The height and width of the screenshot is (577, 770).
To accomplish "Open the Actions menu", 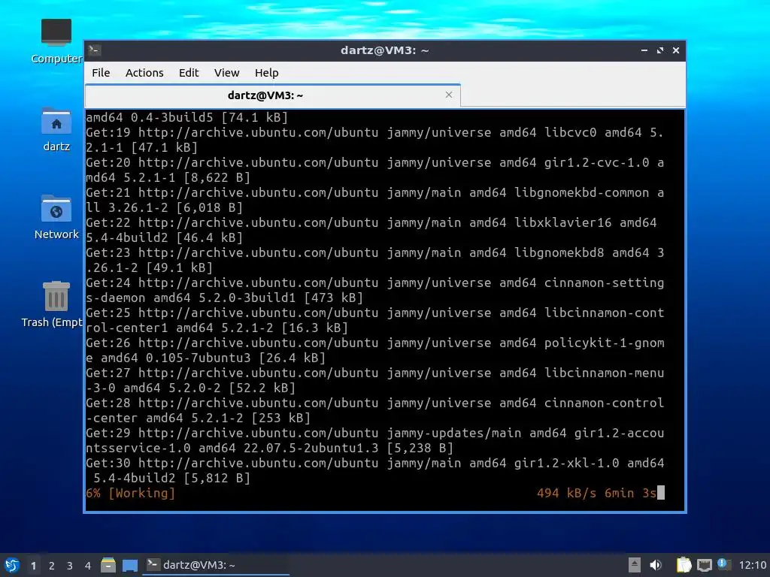I will click(x=144, y=73).
